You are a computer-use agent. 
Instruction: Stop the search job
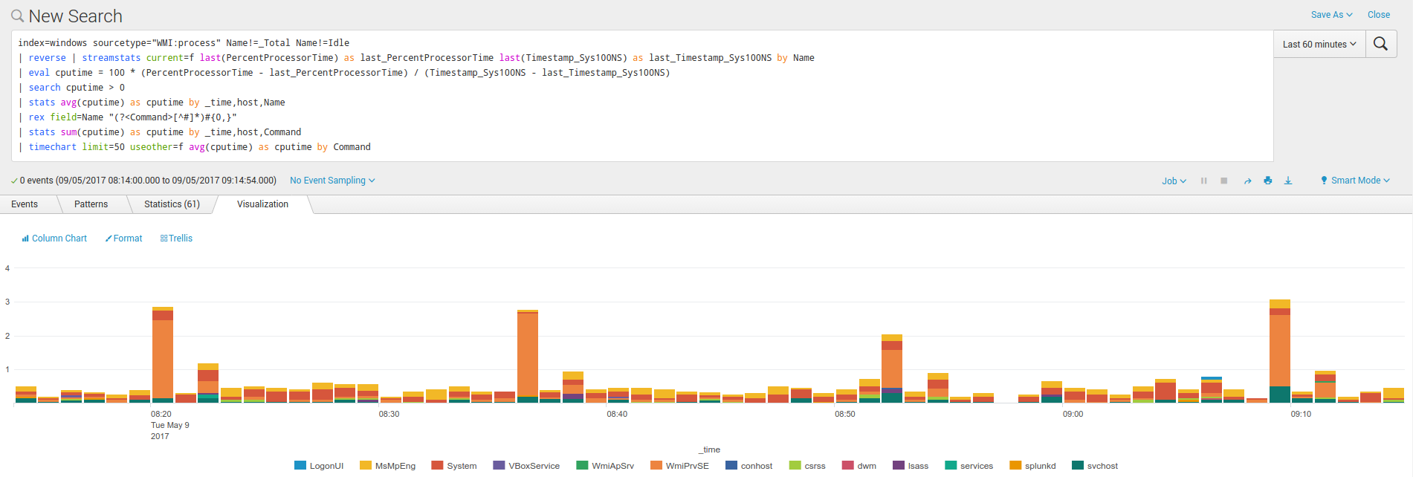[1223, 181]
